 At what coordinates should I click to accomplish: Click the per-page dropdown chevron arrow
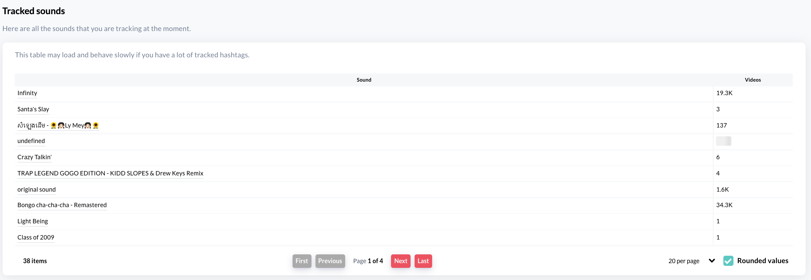712,261
